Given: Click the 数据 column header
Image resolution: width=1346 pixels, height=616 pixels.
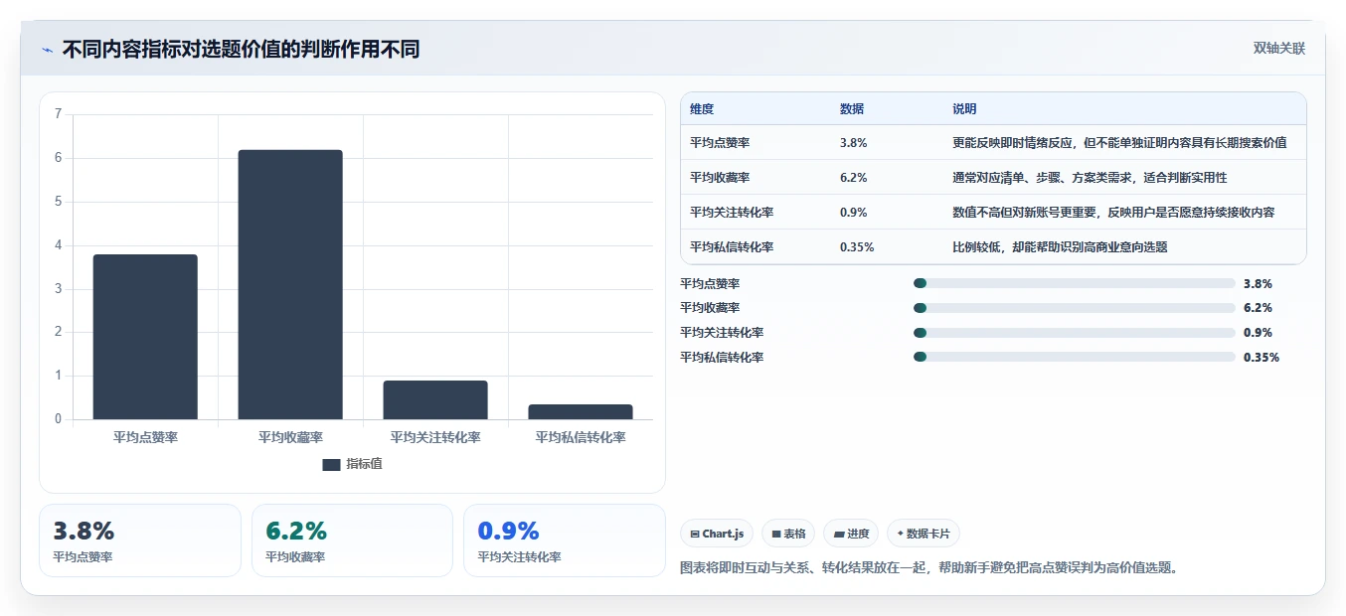Looking at the screenshot, I should tap(852, 109).
